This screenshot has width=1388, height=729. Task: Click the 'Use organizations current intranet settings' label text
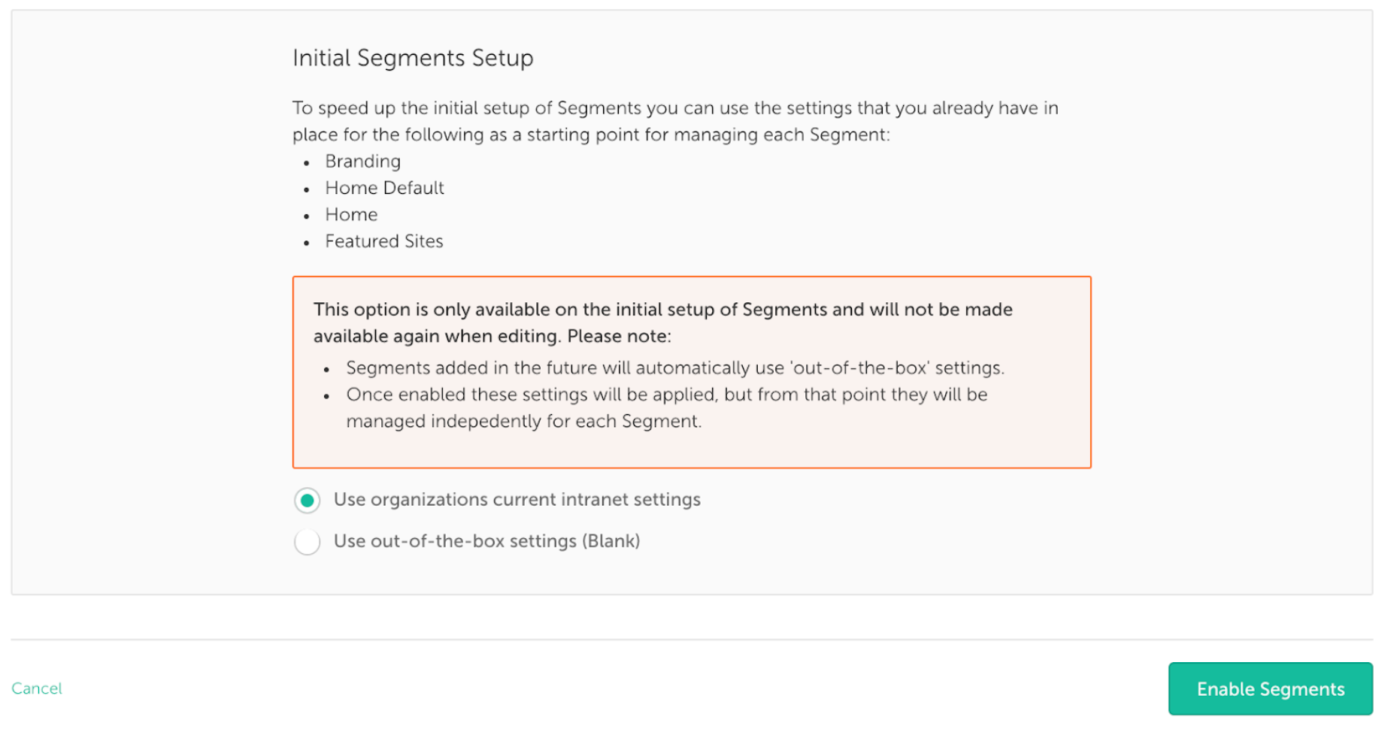517,500
